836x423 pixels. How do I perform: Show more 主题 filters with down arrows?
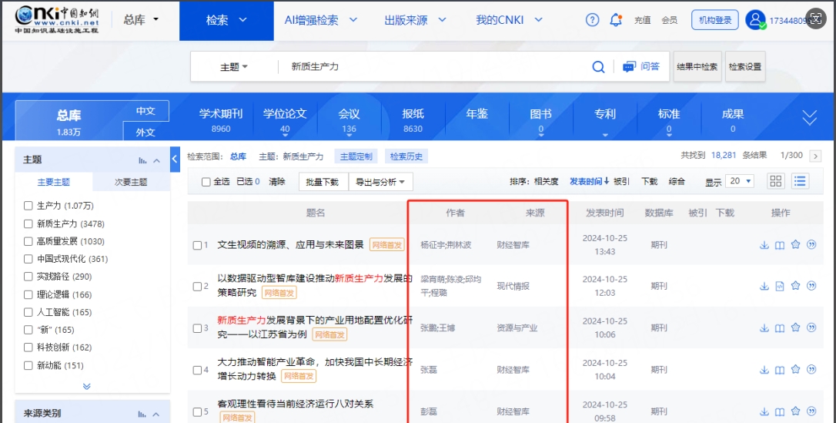pyautogui.click(x=86, y=386)
